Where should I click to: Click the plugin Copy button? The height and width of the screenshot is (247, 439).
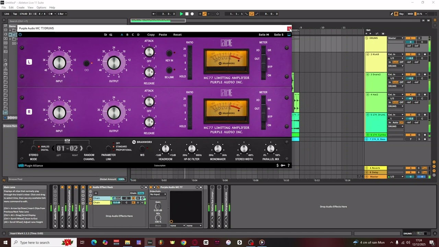click(x=151, y=35)
